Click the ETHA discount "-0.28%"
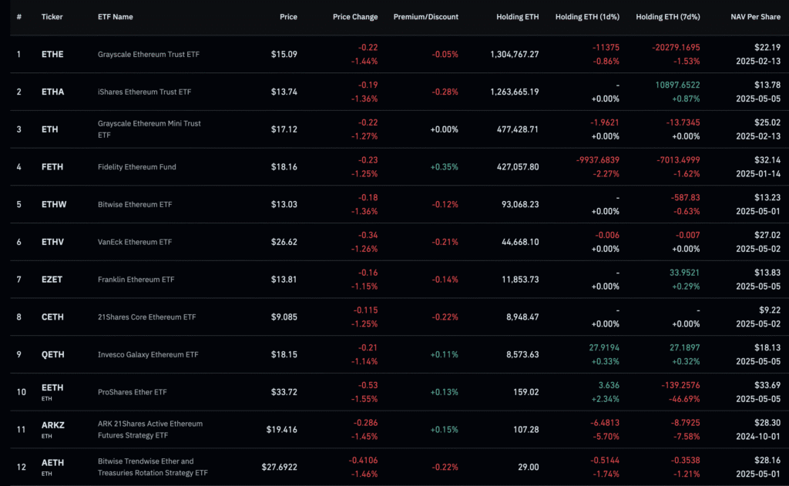The height and width of the screenshot is (486, 789). (445, 92)
